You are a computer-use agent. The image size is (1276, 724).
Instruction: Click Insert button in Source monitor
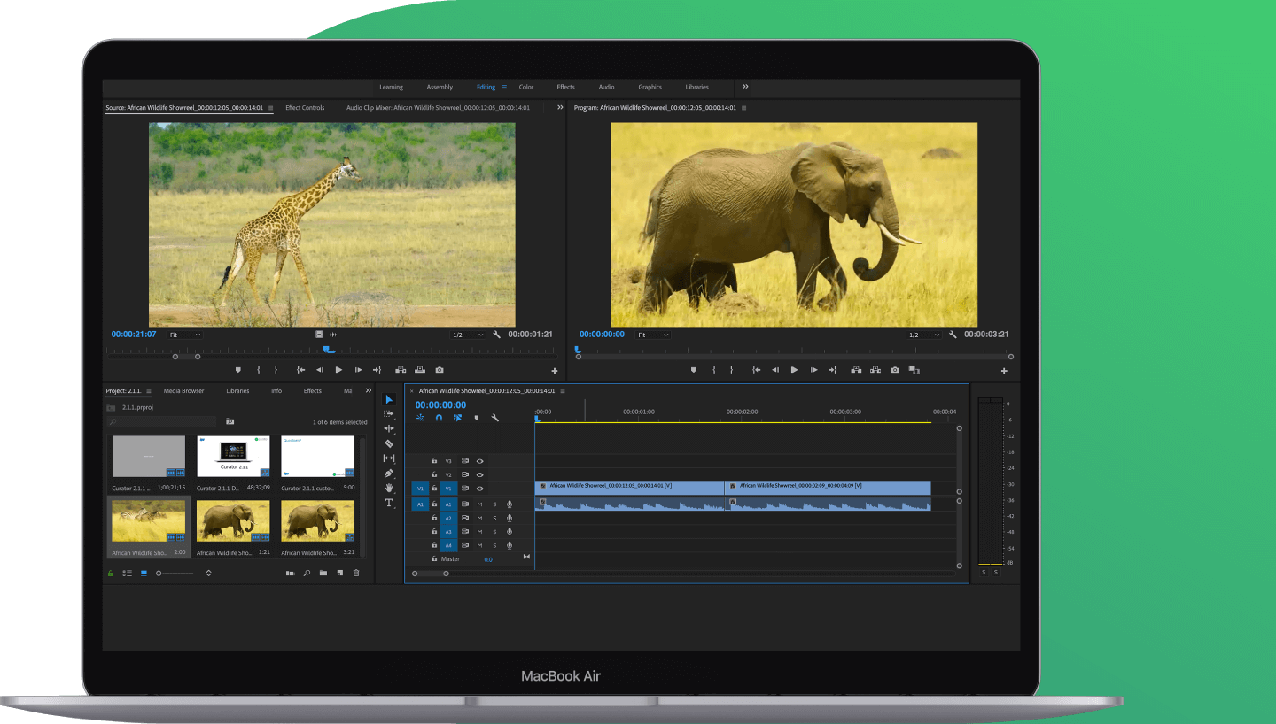(401, 370)
